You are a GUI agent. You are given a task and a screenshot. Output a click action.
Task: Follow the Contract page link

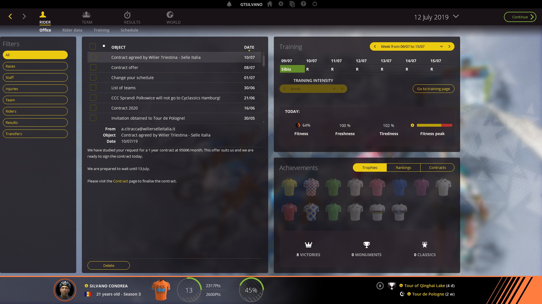(x=121, y=181)
